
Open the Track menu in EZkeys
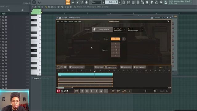[66, 21]
